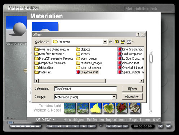Screen dimensions: 179x135
Task: Expand the Dateityp file type dropdown
Action: [114, 97]
